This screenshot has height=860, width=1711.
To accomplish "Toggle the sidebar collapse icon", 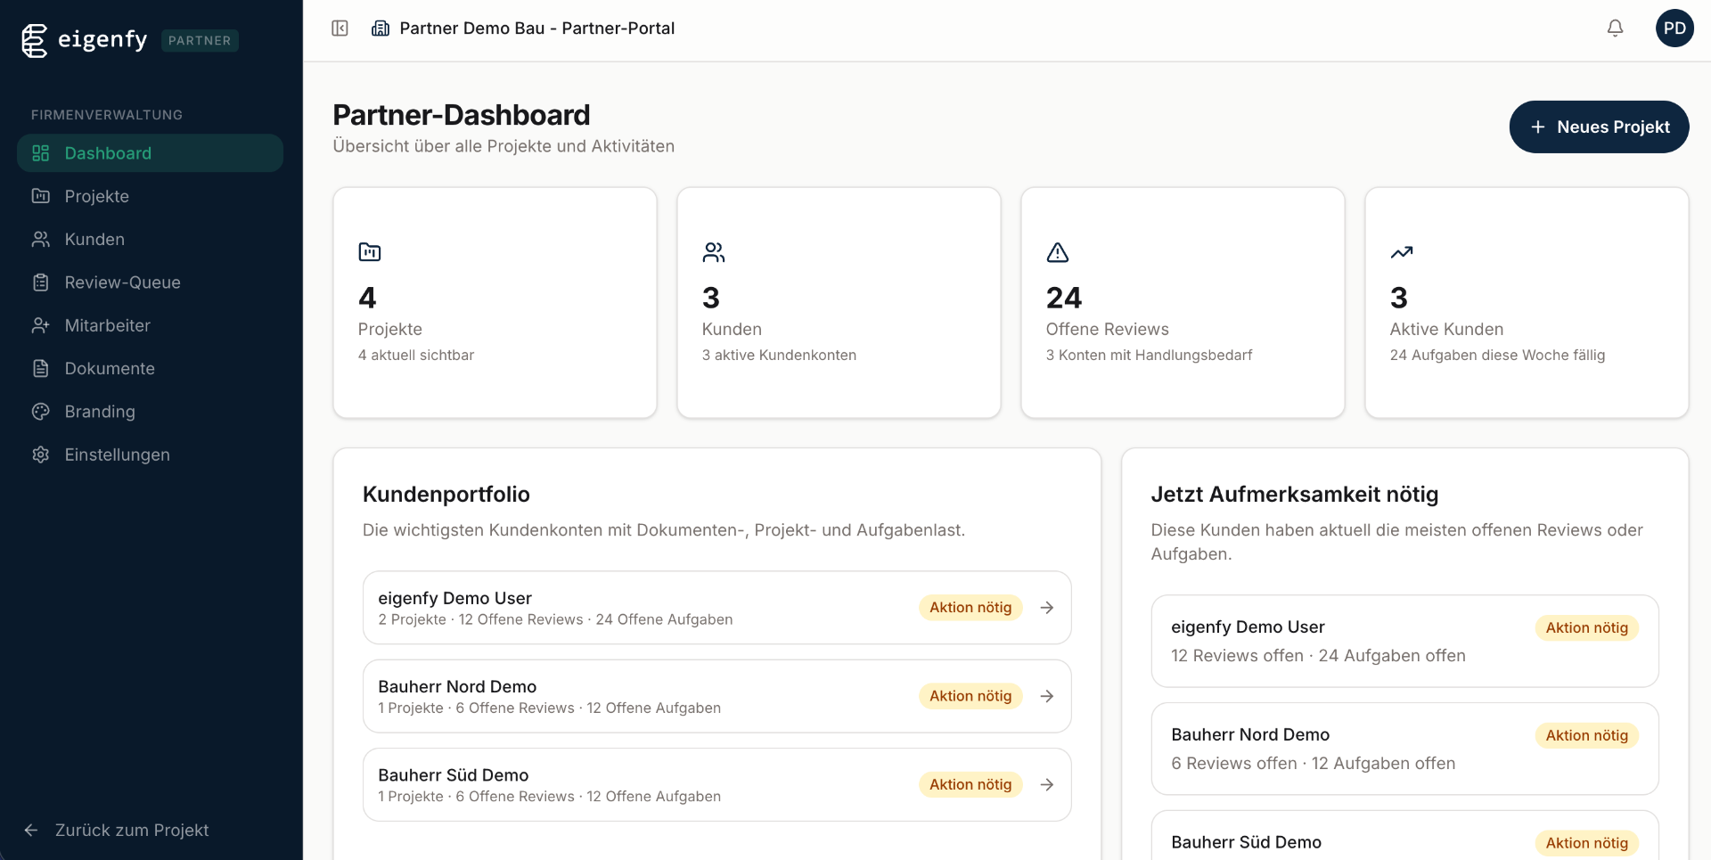I will point(340,29).
